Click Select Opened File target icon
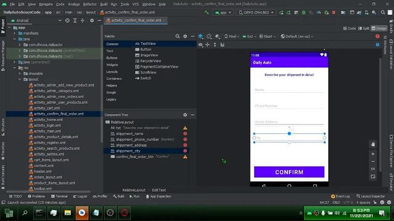 tap(67, 20)
